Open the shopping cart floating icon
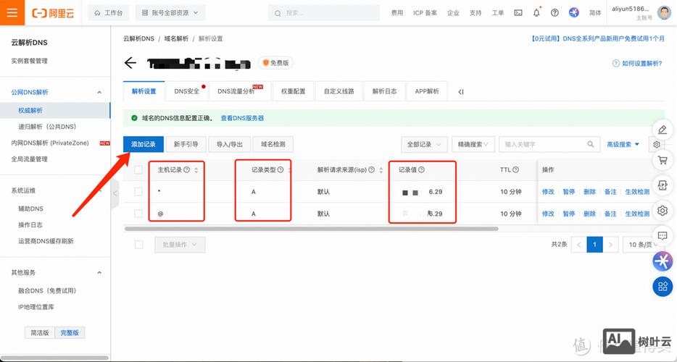Screen dimensions: 677x362 pyautogui.click(x=663, y=161)
